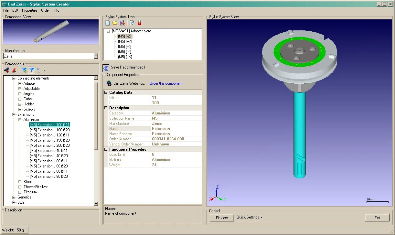This screenshot has width=395, height=235.
Task: Click the Carl Zeiss Webshop globe icon
Action: (x=109, y=83)
